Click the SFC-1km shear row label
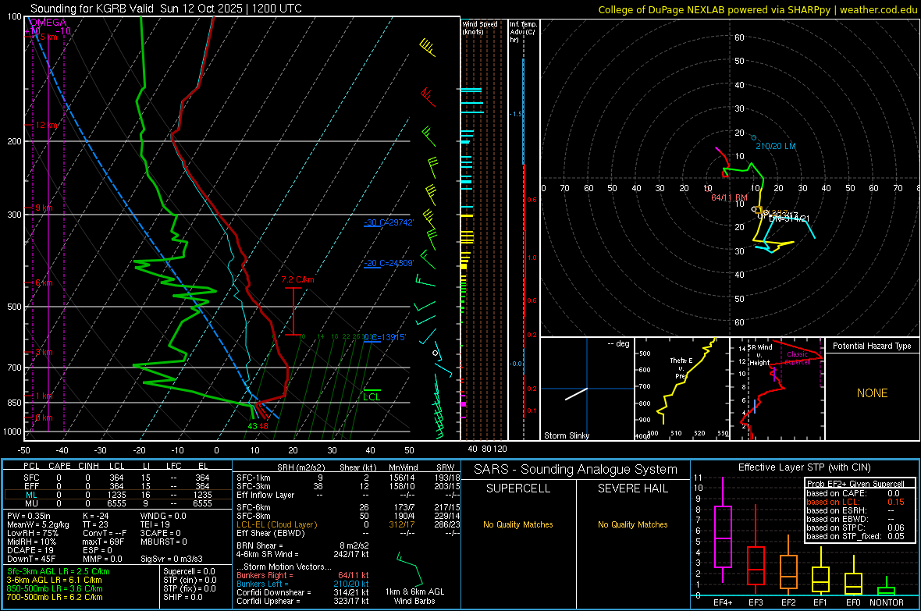The width and height of the screenshot is (921, 611). (x=254, y=478)
